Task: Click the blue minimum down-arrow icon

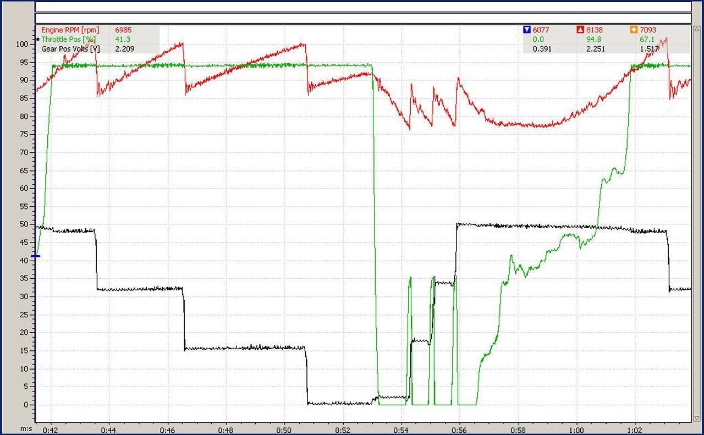Action: coord(527,30)
